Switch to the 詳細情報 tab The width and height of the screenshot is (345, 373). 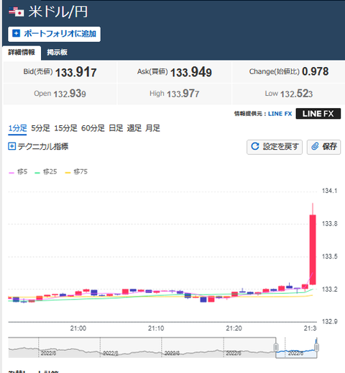tap(22, 53)
